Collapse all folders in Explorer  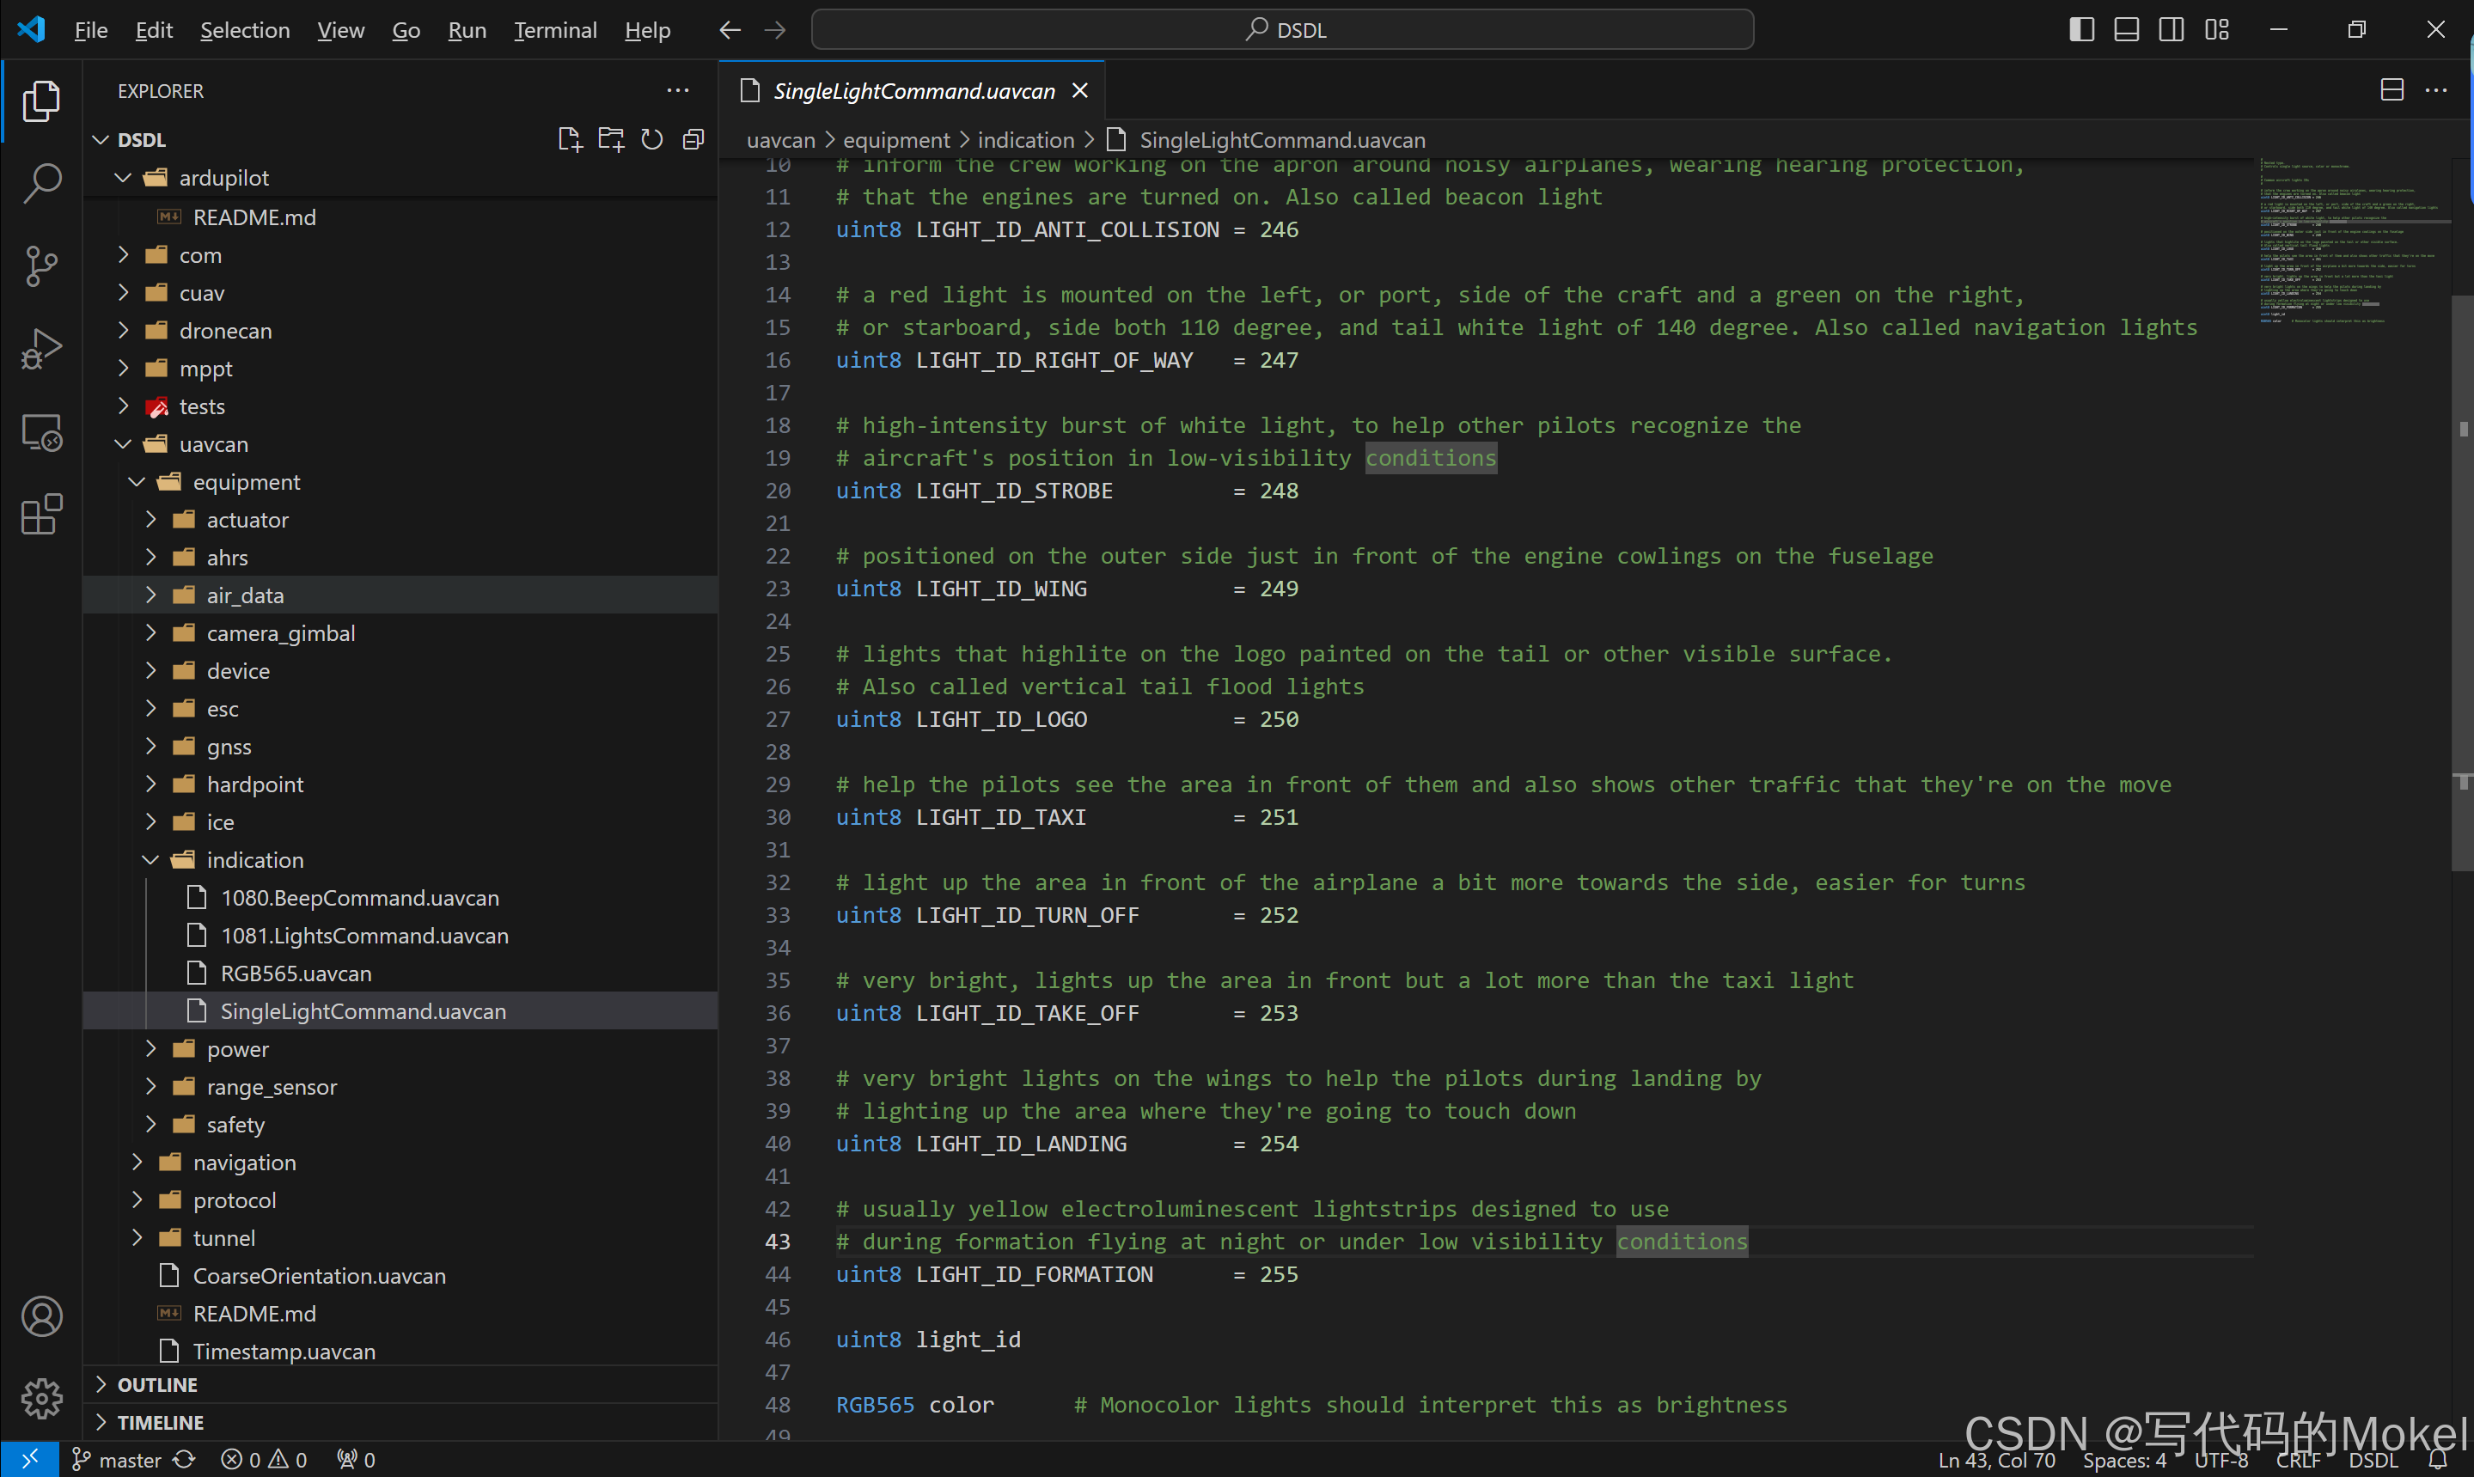coord(693,139)
